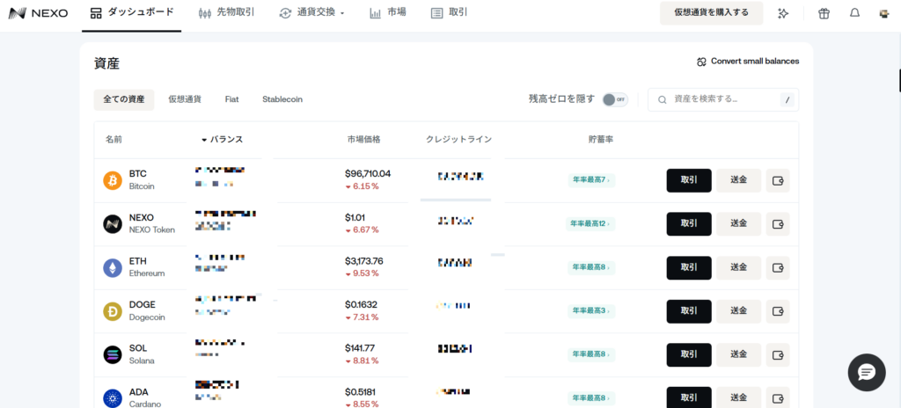This screenshot has height=408, width=901.
Task: Open wallet icon for BTC row
Action: (x=778, y=180)
